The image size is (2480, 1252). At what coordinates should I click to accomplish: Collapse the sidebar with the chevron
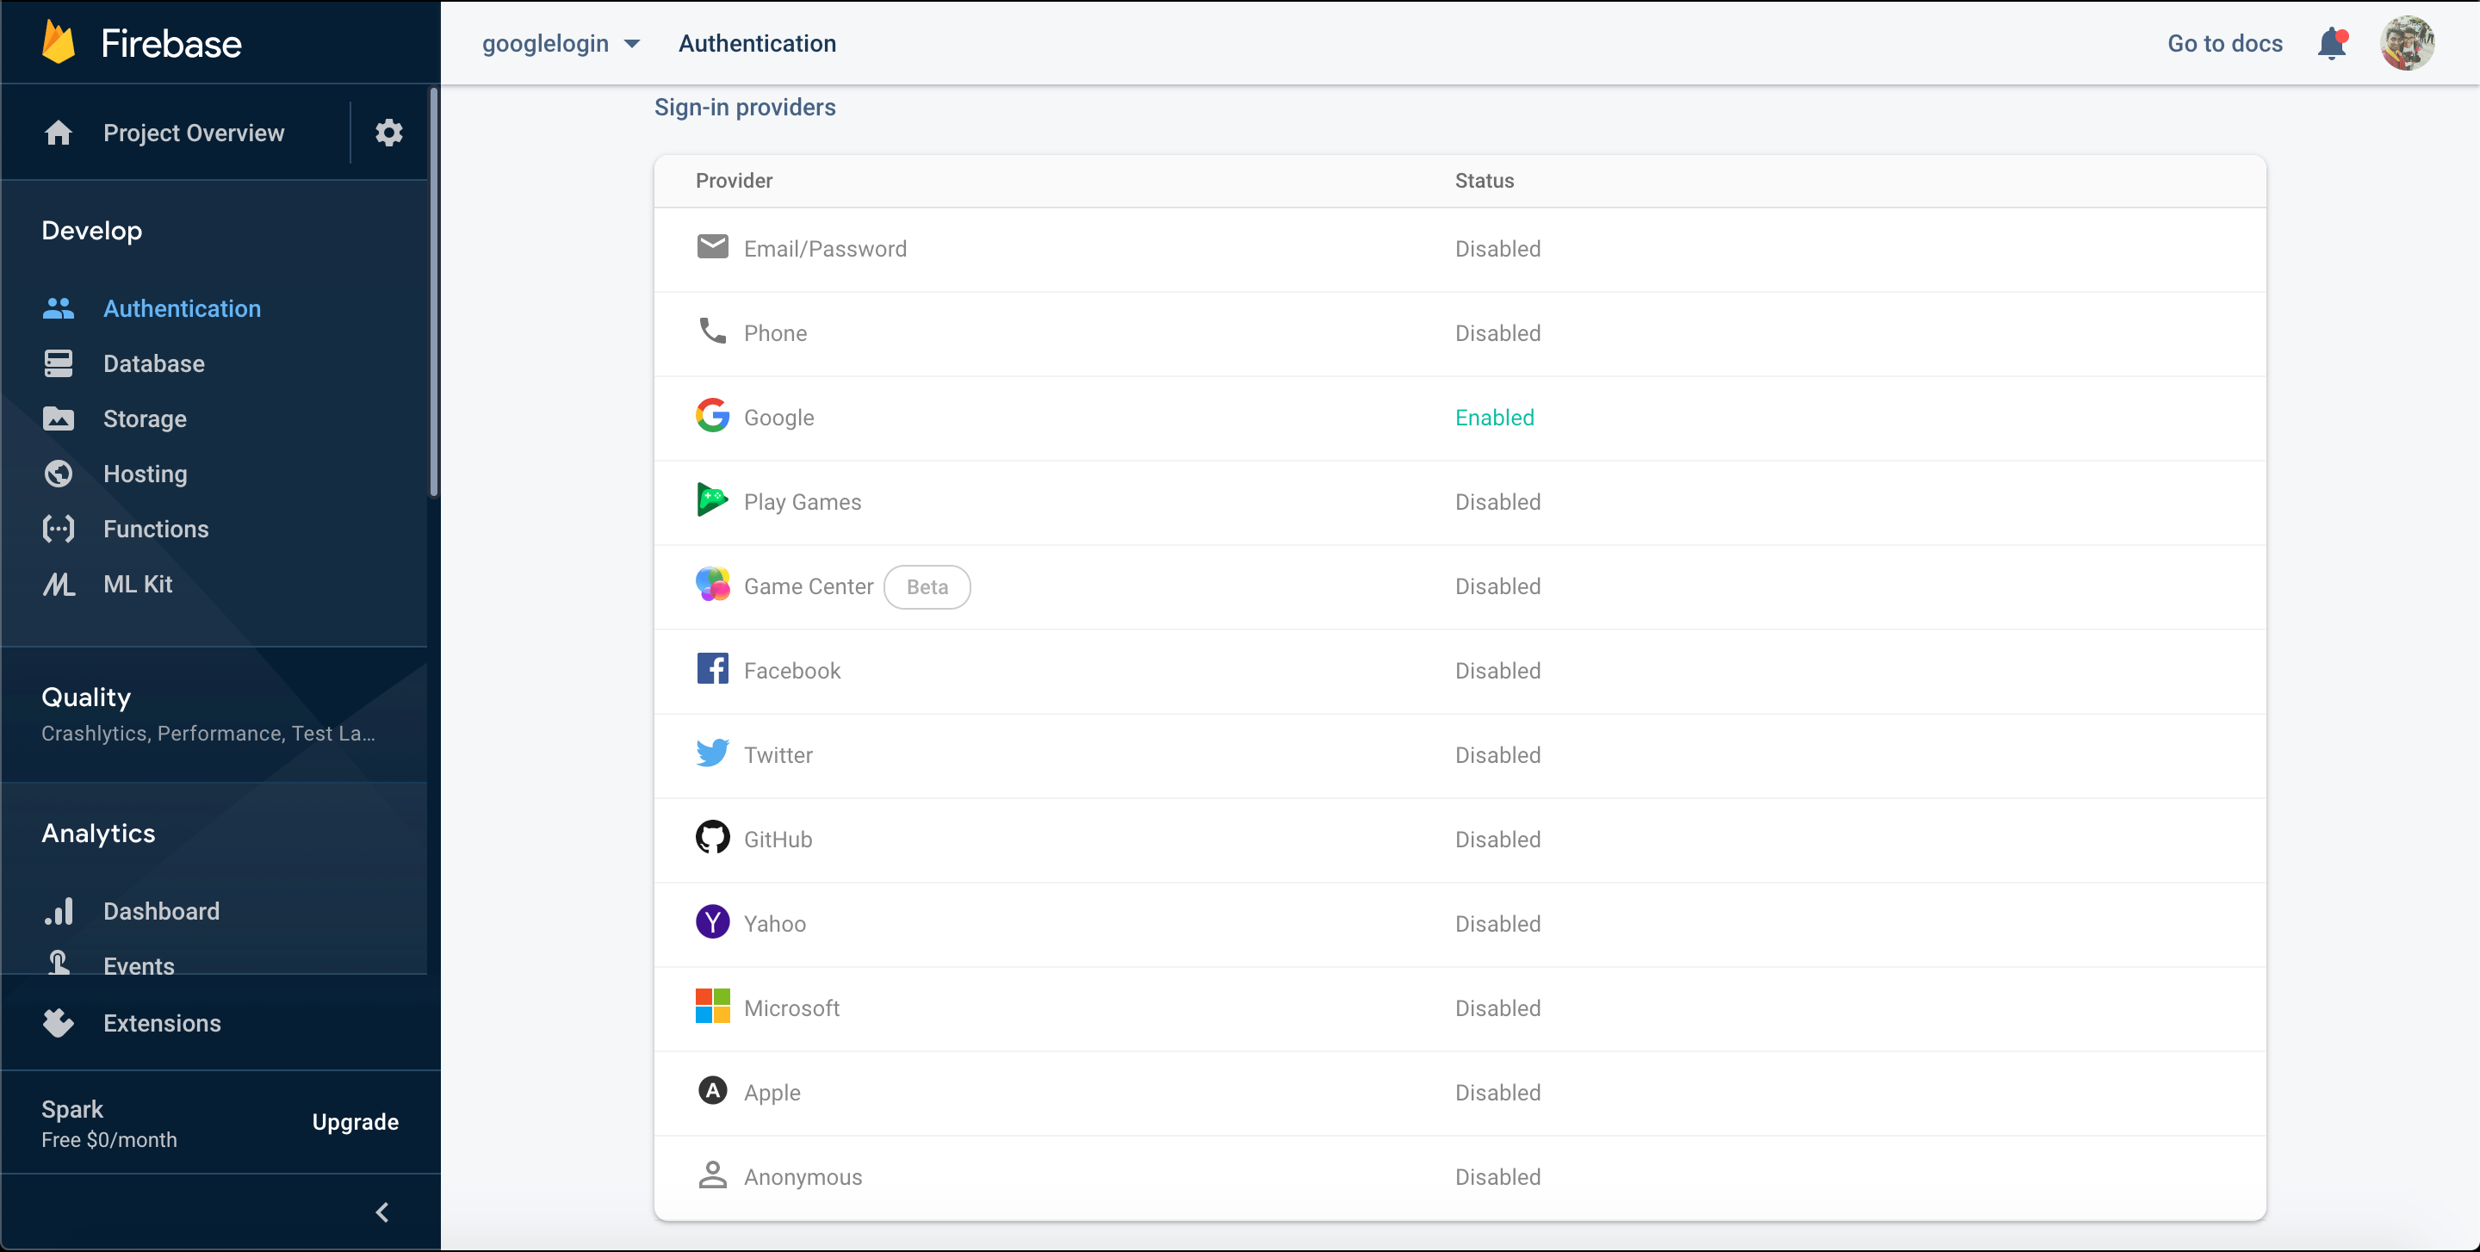point(382,1212)
